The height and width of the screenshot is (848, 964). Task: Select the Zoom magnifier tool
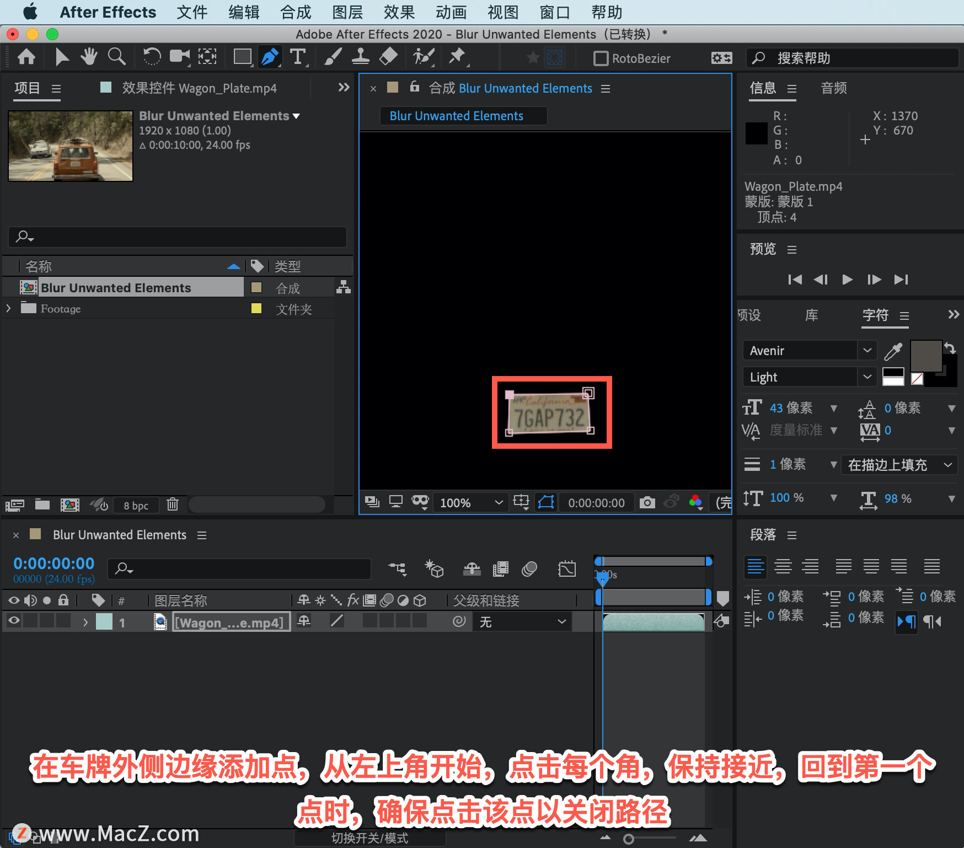tap(116, 56)
